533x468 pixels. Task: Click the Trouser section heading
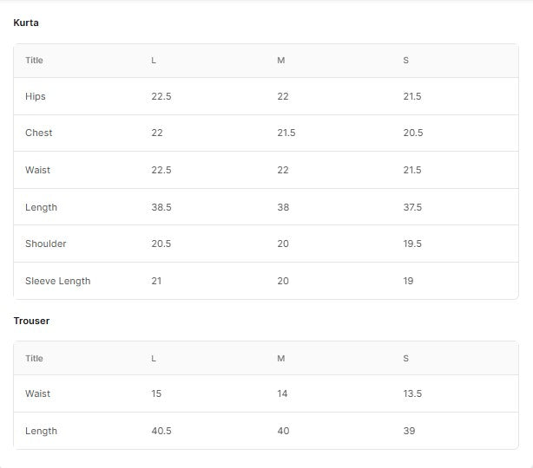tap(31, 321)
